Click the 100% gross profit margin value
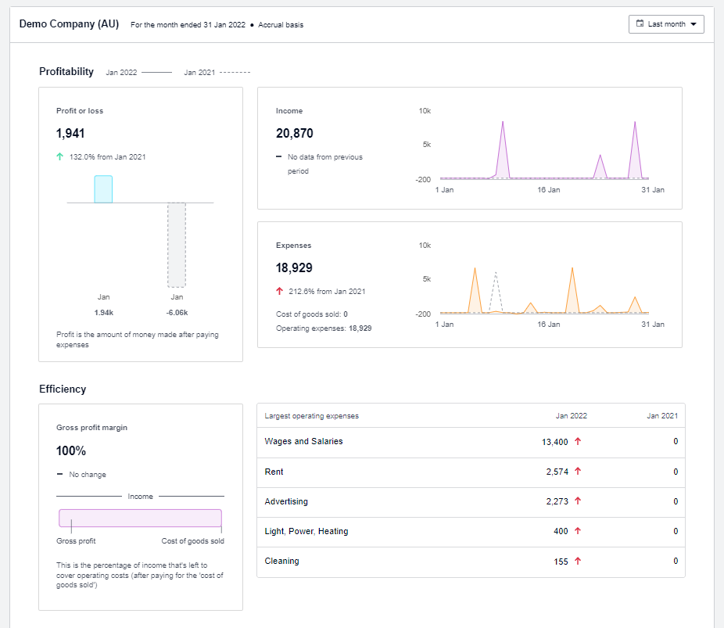The height and width of the screenshot is (628, 724). click(71, 450)
